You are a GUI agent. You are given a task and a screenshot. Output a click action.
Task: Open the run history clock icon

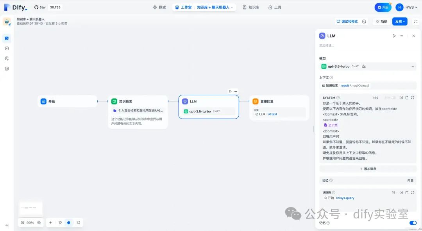[364, 22]
